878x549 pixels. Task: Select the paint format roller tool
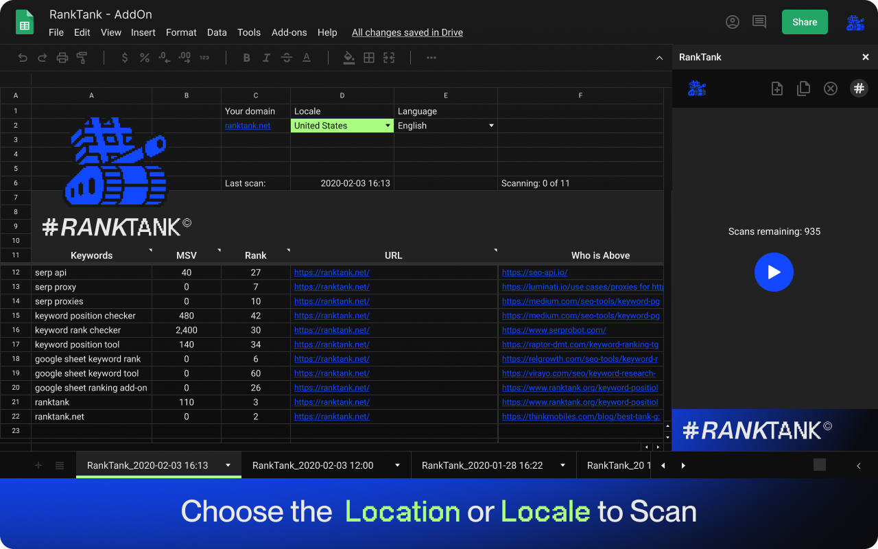tap(82, 58)
